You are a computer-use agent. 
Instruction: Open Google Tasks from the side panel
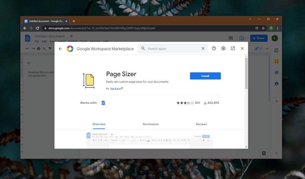[276, 72]
